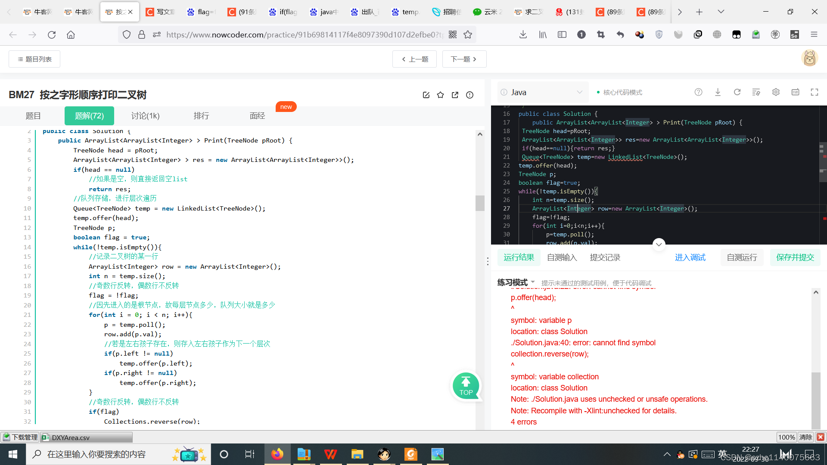Image resolution: width=827 pixels, height=465 pixels.
Task: Open the editor help question mark icon
Action: click(698, 92)
